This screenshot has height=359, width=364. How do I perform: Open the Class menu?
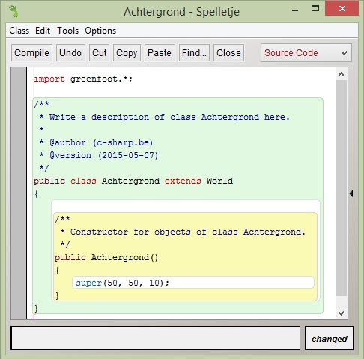[19, 31]
